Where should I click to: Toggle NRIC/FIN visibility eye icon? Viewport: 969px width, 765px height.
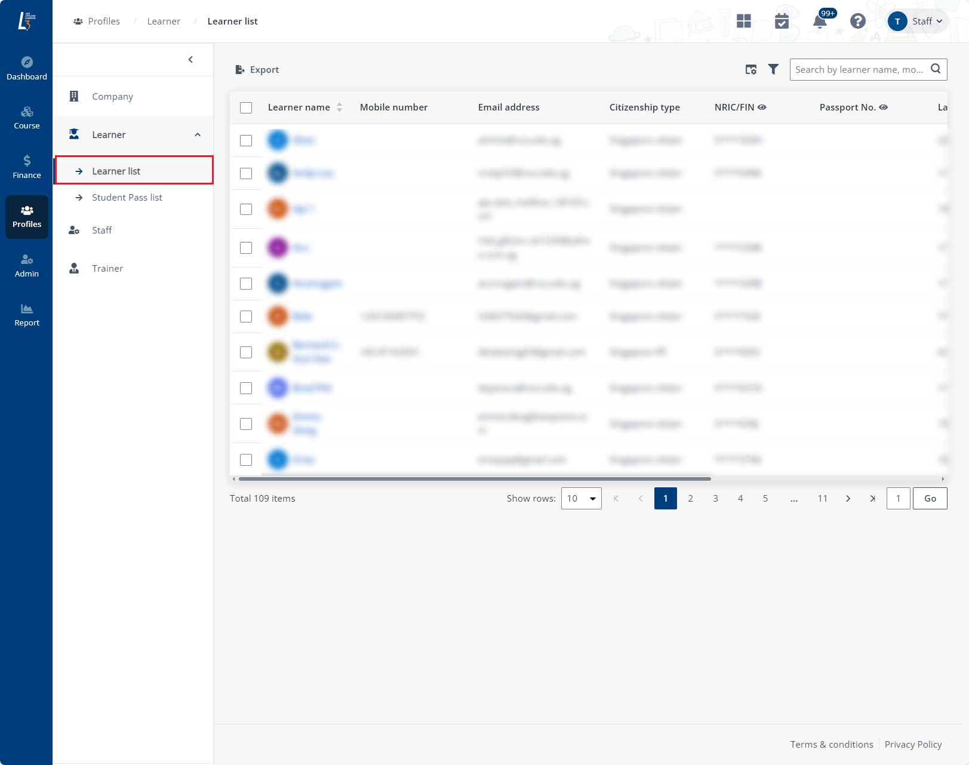point(762,107)
